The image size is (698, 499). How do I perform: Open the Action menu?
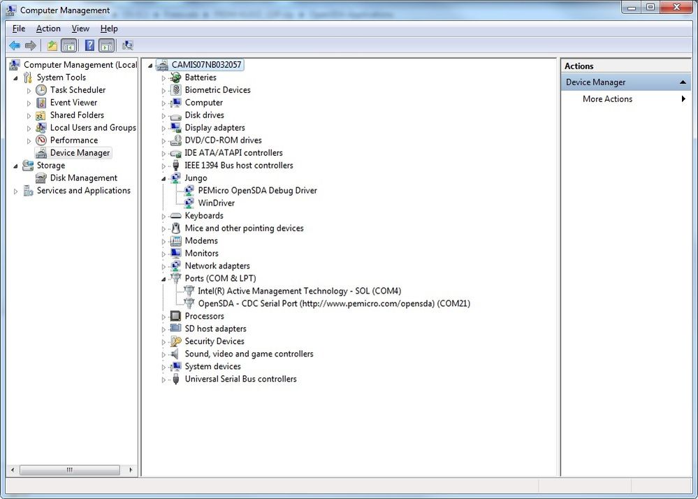[48, 28]
